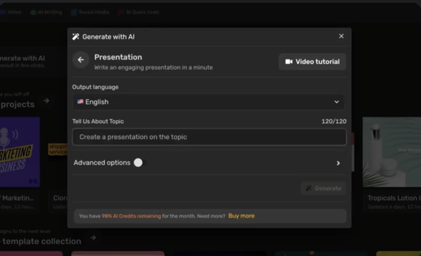The width and height of the screenshot is (421, 256).
Task: Click the AI Quick tools icon up top
Action: tap(121, 12)
